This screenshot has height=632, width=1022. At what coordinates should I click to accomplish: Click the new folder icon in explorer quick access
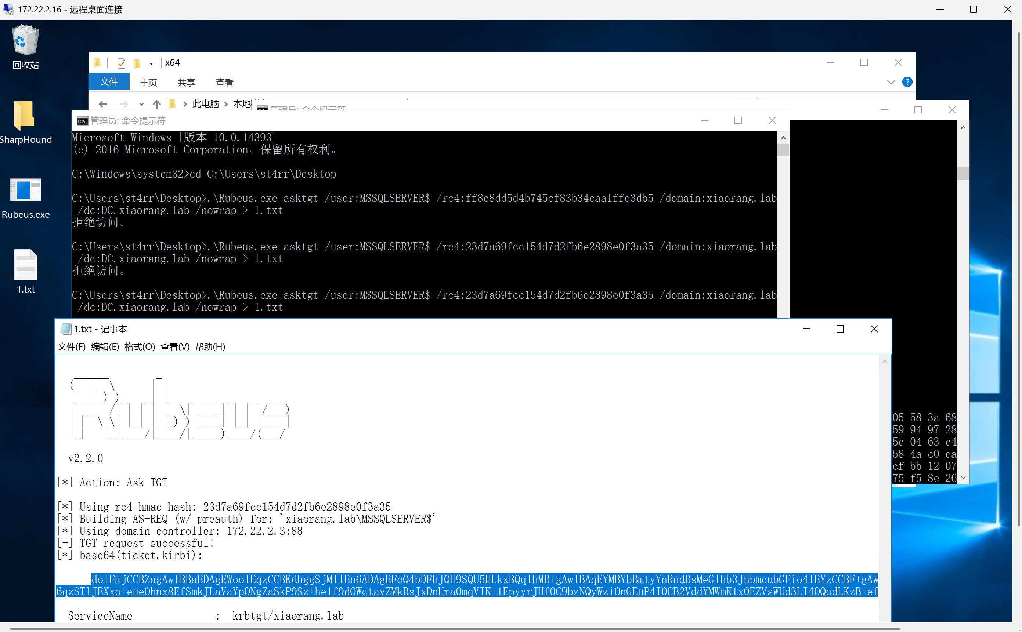pos(137,63)
